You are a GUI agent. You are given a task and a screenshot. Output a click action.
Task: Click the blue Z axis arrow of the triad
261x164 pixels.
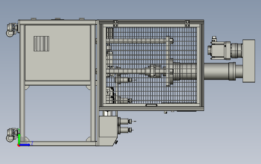(x=25, y=145)
